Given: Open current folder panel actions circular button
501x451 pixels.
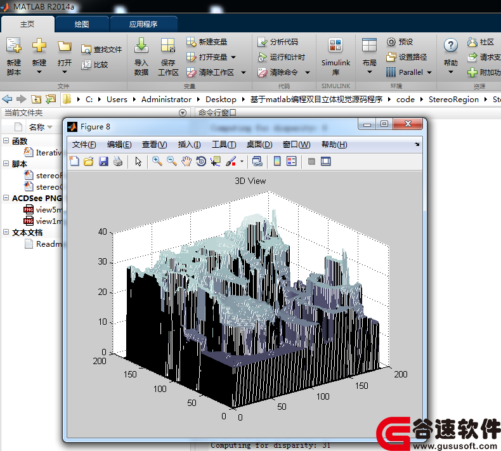Looking at the screenshot, I should pos(183,113).
